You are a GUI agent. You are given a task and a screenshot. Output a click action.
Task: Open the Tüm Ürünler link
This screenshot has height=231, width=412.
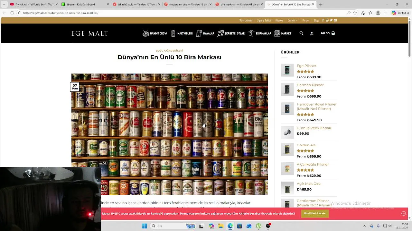(246, 20)
